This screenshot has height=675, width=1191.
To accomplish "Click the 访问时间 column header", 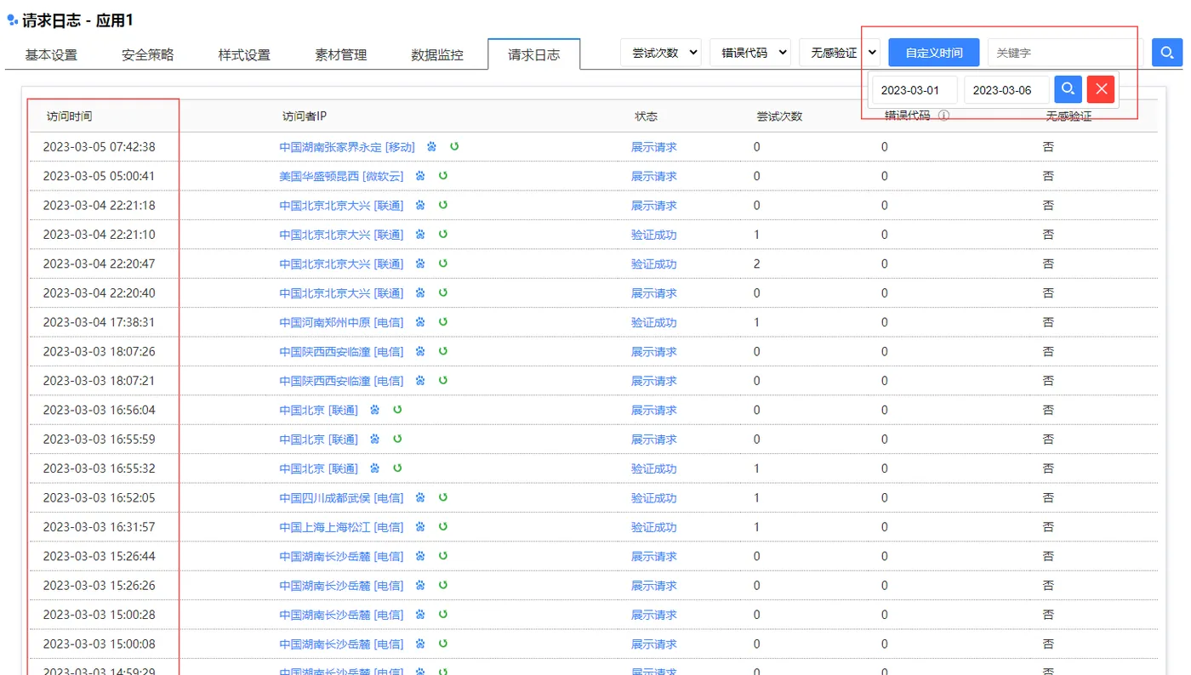I will 69,116.
